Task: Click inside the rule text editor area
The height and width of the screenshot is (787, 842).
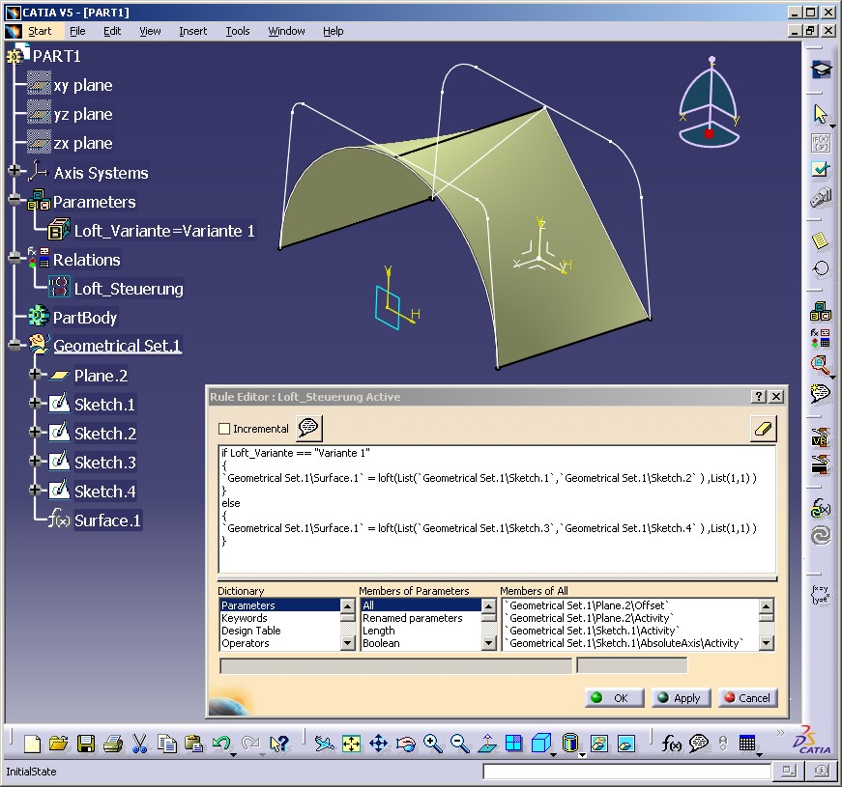Action: pos(497,510)
